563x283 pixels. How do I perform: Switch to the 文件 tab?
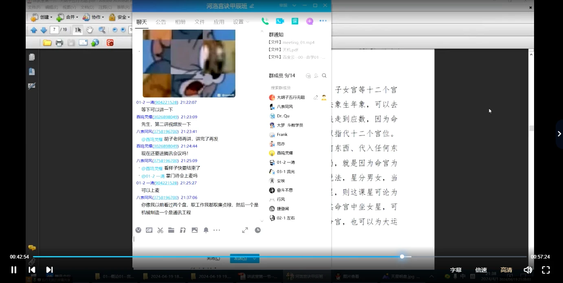[x=200, y=22]
